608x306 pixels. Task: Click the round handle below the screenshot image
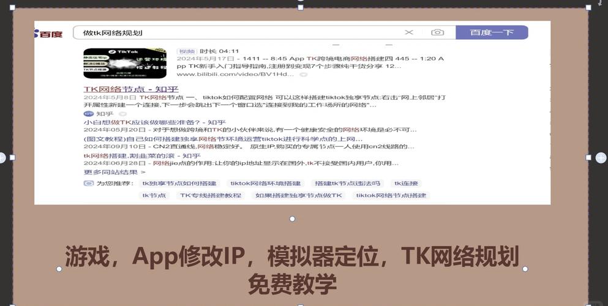coord(293,219)
